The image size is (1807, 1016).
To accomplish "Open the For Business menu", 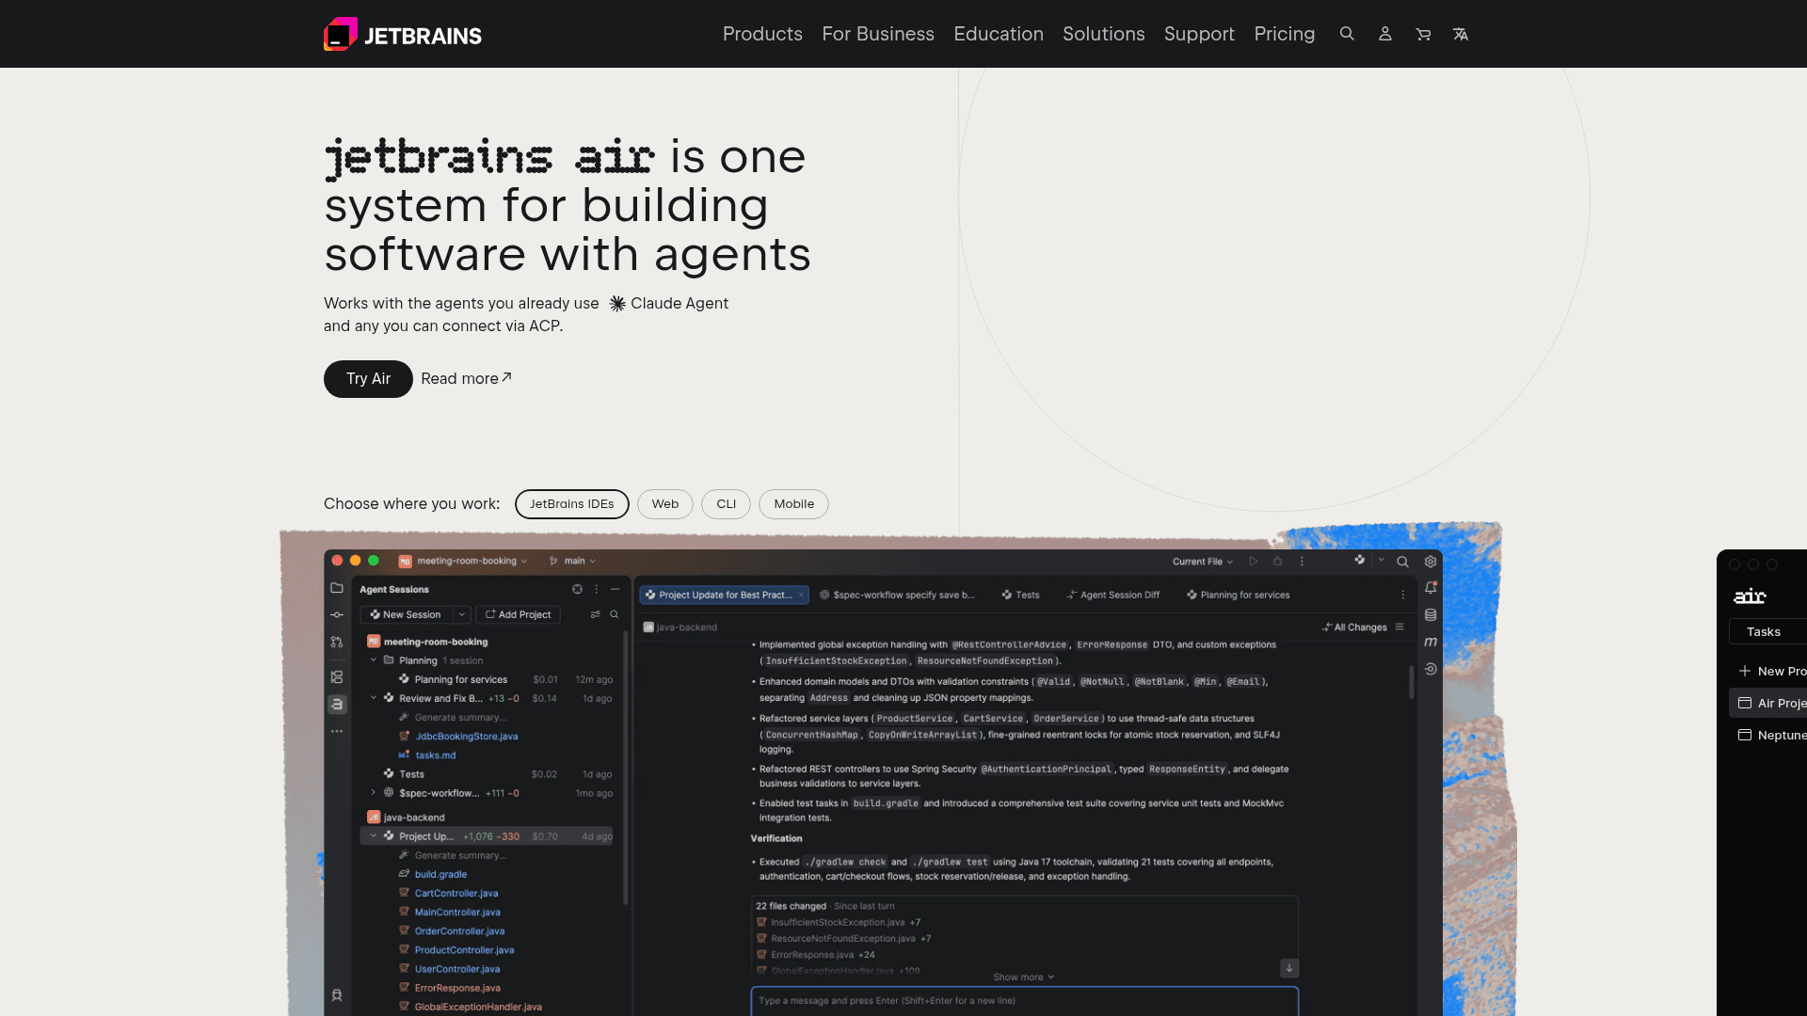I will (878, 34).
